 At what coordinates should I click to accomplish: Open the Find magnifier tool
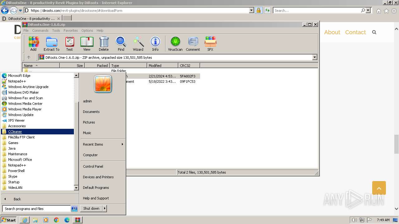point(121,44)
